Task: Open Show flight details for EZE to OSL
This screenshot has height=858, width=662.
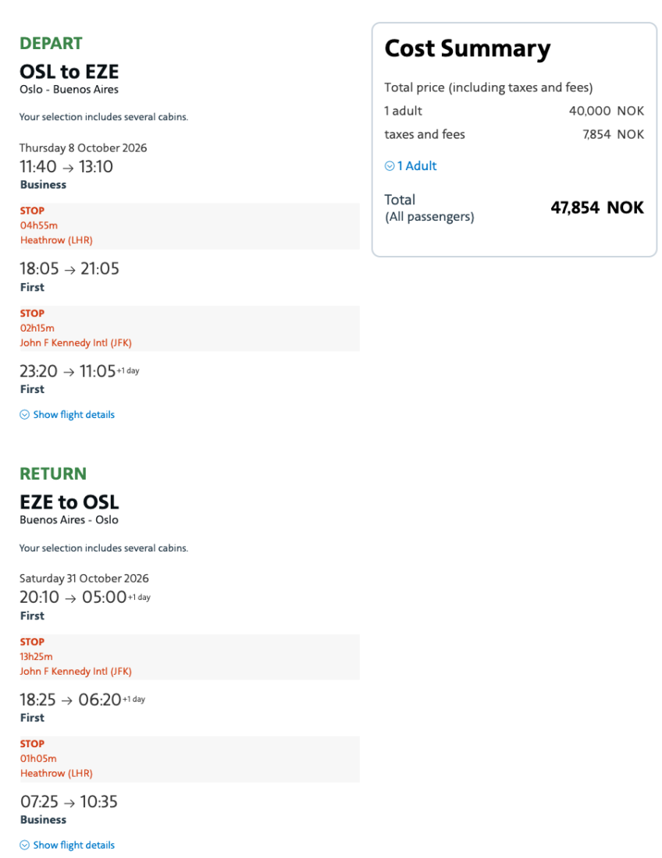Action: (73, 846)
